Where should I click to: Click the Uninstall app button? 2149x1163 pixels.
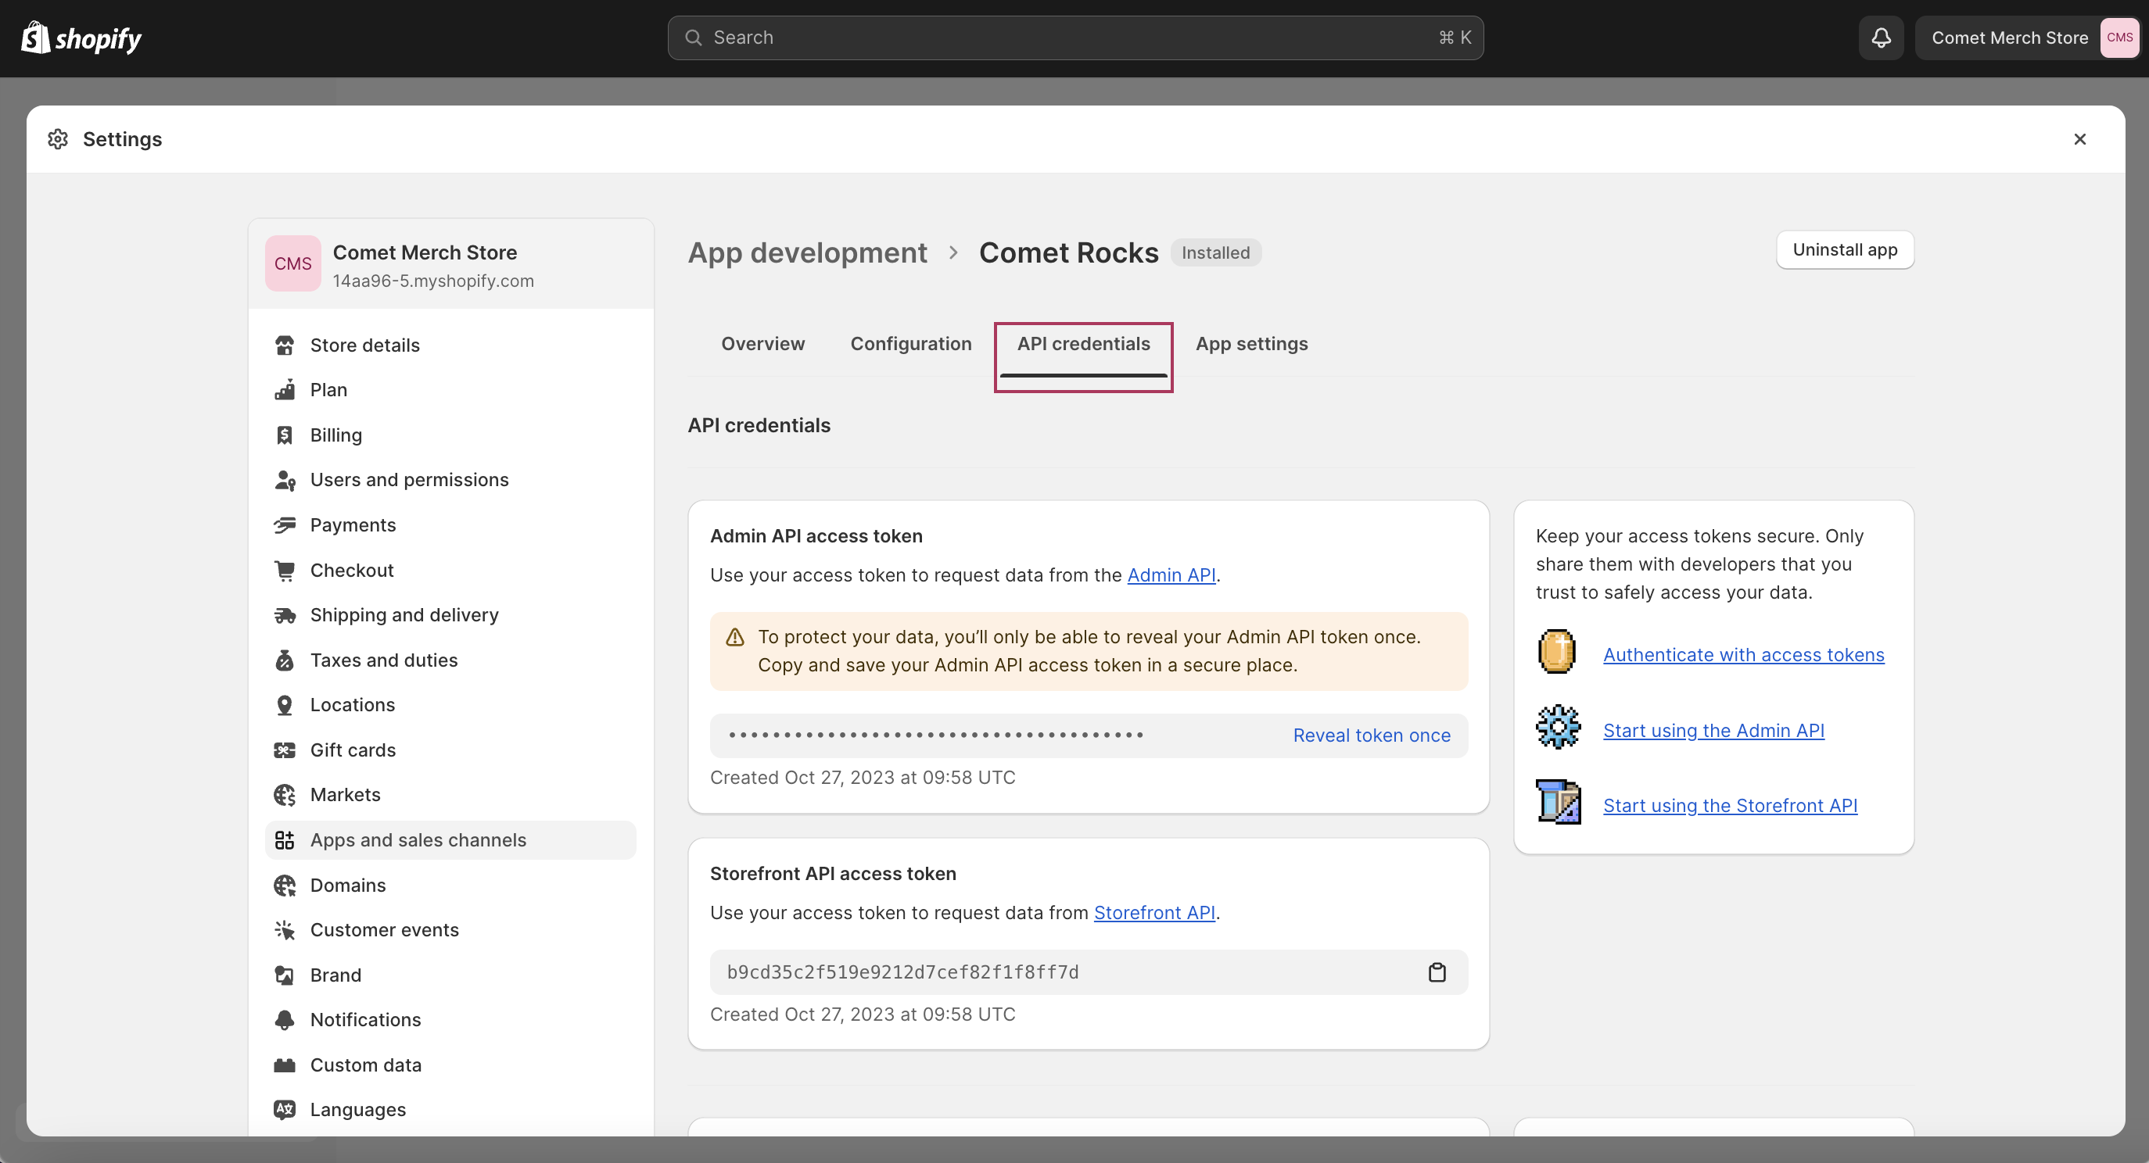(1845, 249)
